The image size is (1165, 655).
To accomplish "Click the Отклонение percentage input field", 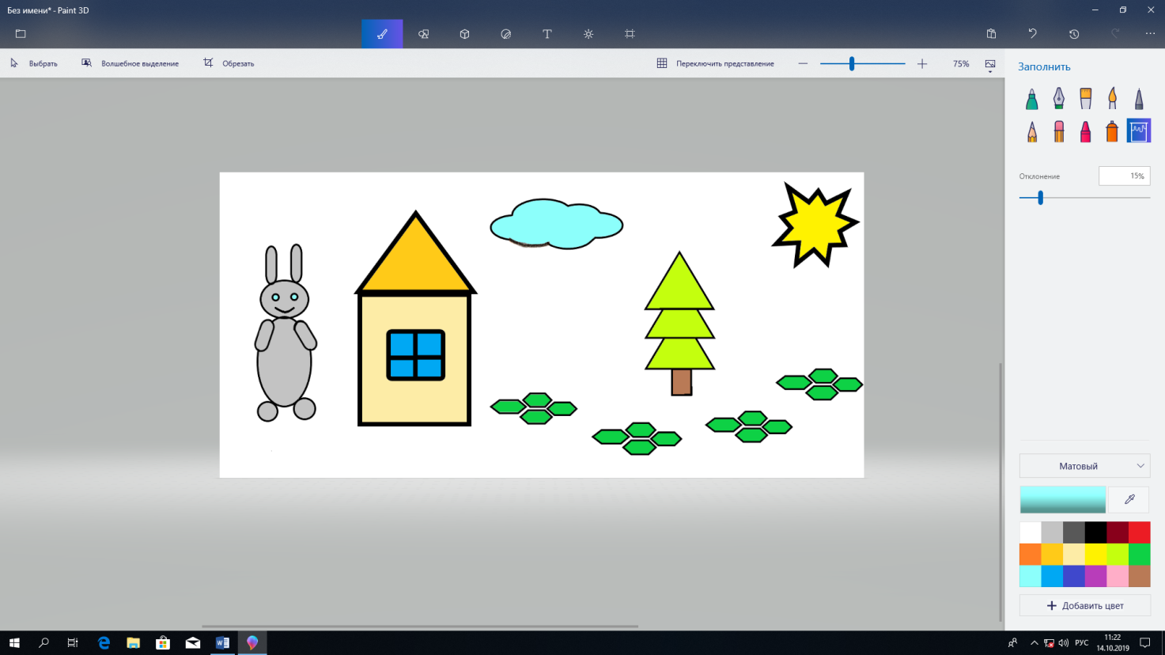I will click(1124, 176).
